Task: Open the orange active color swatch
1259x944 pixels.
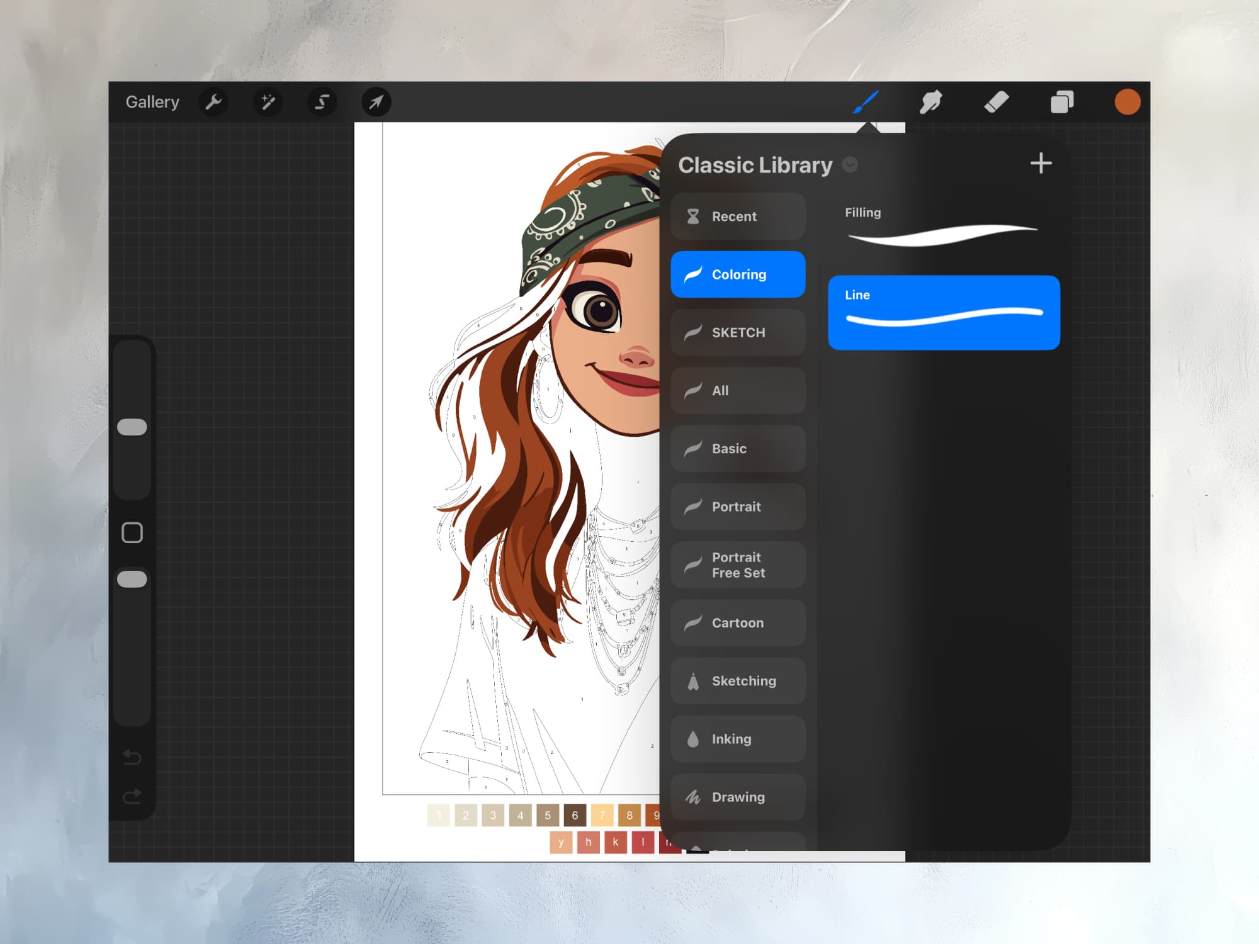Action: tap(1127, 101)
